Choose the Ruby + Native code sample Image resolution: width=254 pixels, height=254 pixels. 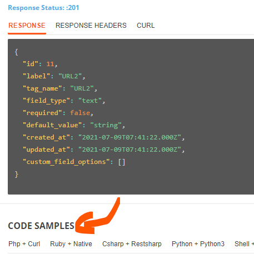click(x=71, y=244)
